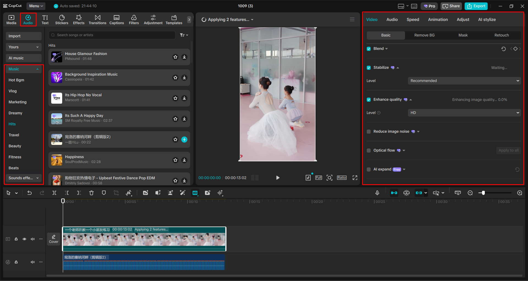Switch to the Captions panel
Image resolution: width=528 pixels, height=281 pixels.
point(116,20)
